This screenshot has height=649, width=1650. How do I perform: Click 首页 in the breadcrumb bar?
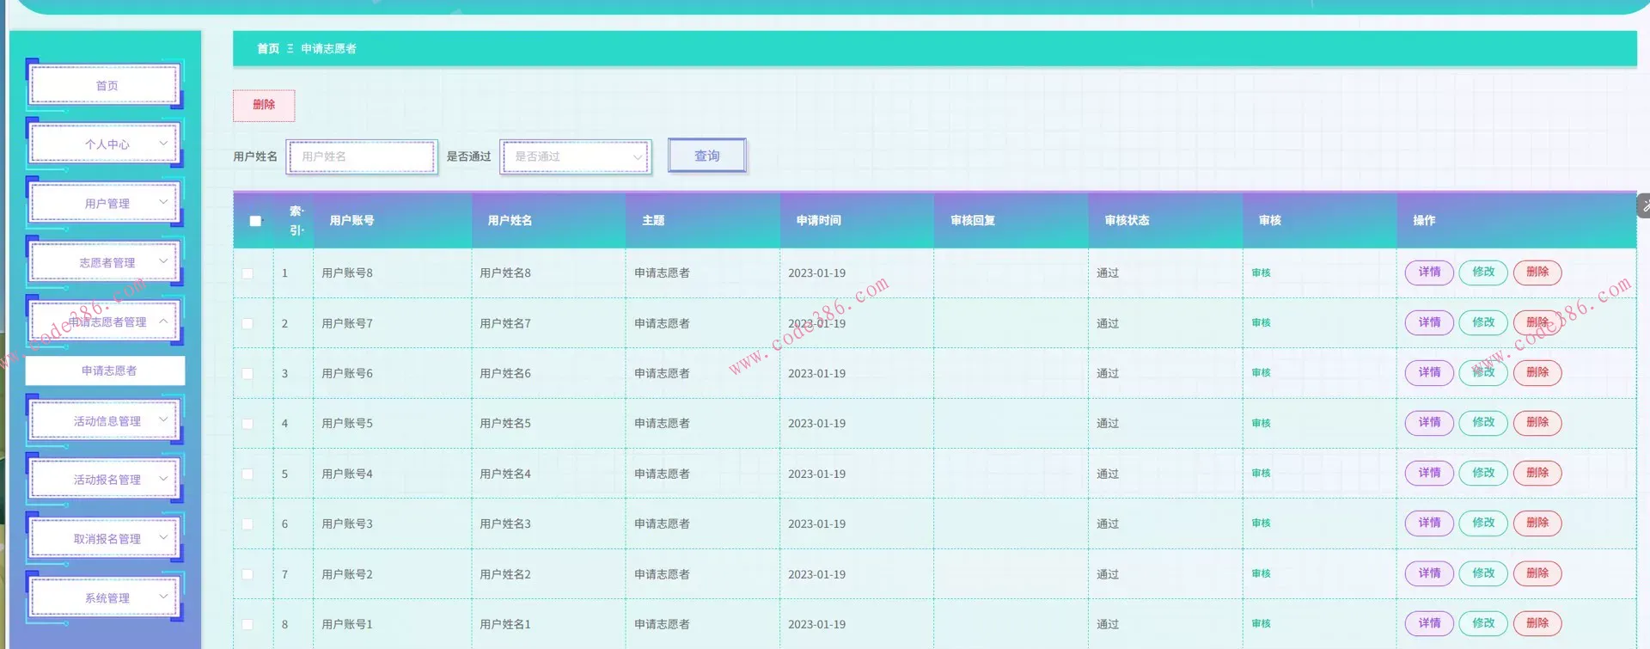tap(268, 49)
